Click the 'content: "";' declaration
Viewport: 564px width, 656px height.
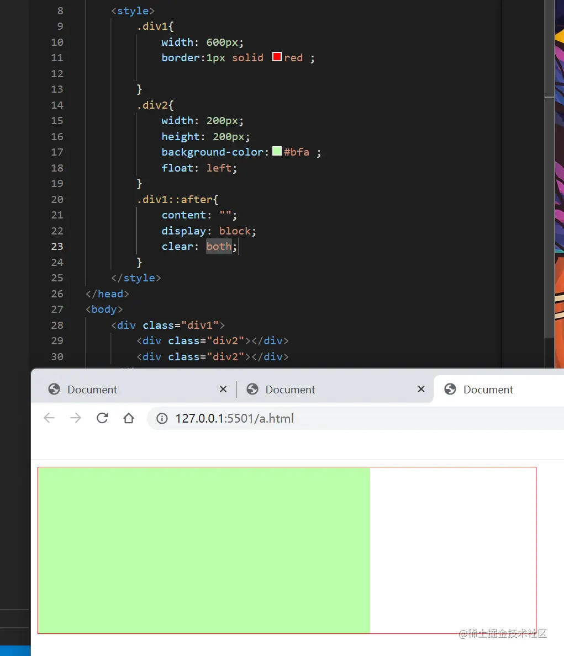tap(199, 215)
